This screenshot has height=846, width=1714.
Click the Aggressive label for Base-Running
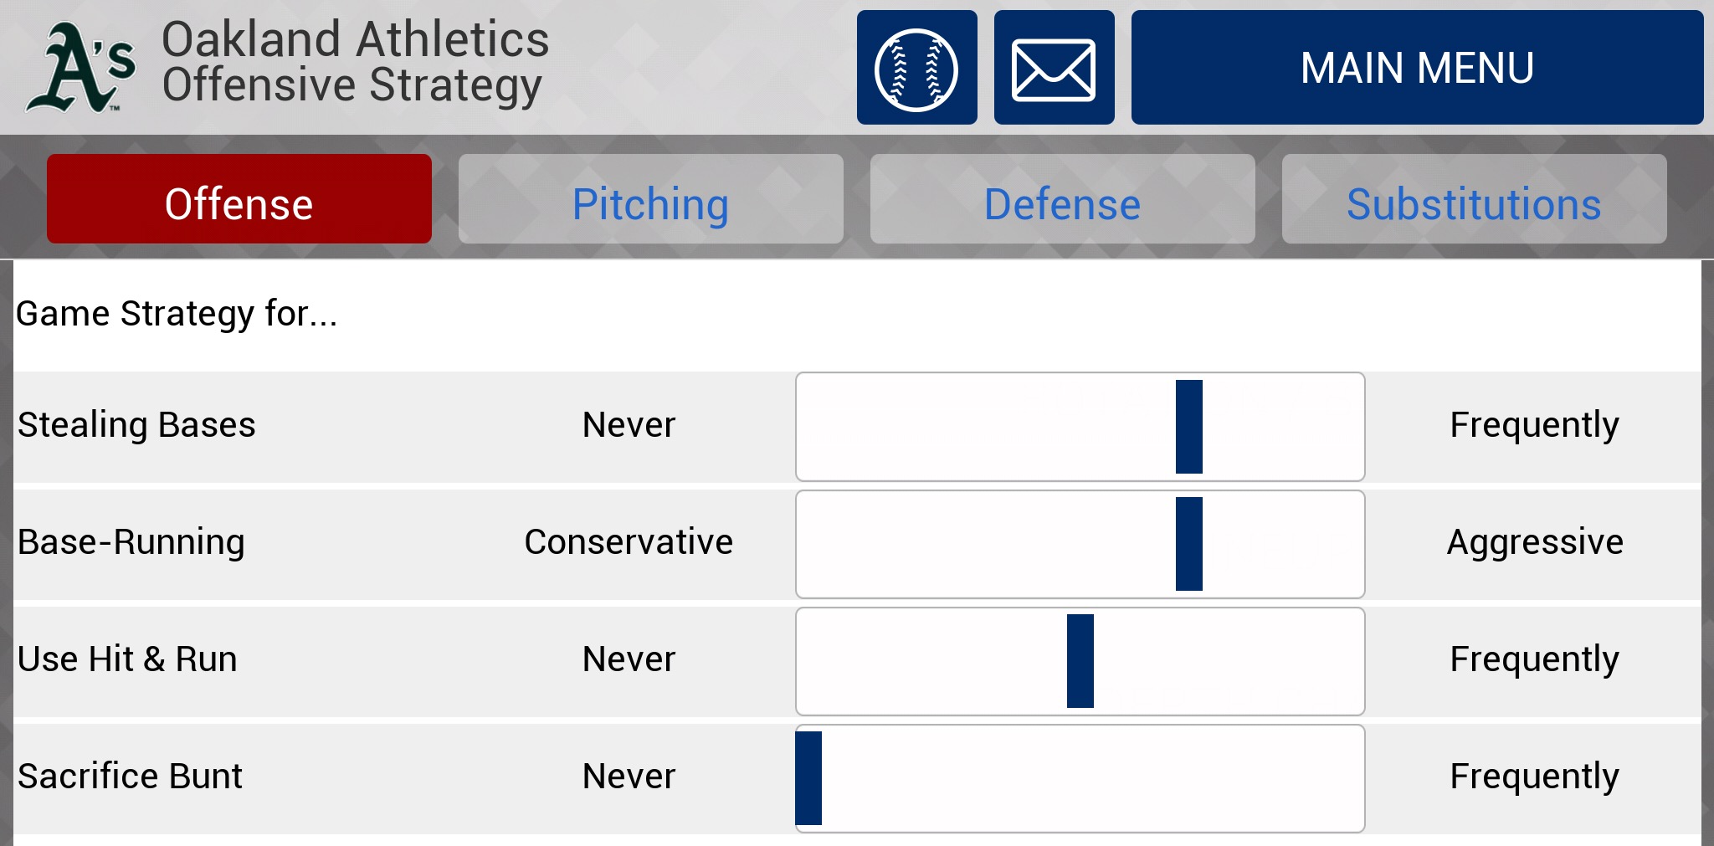(1535, 542)
